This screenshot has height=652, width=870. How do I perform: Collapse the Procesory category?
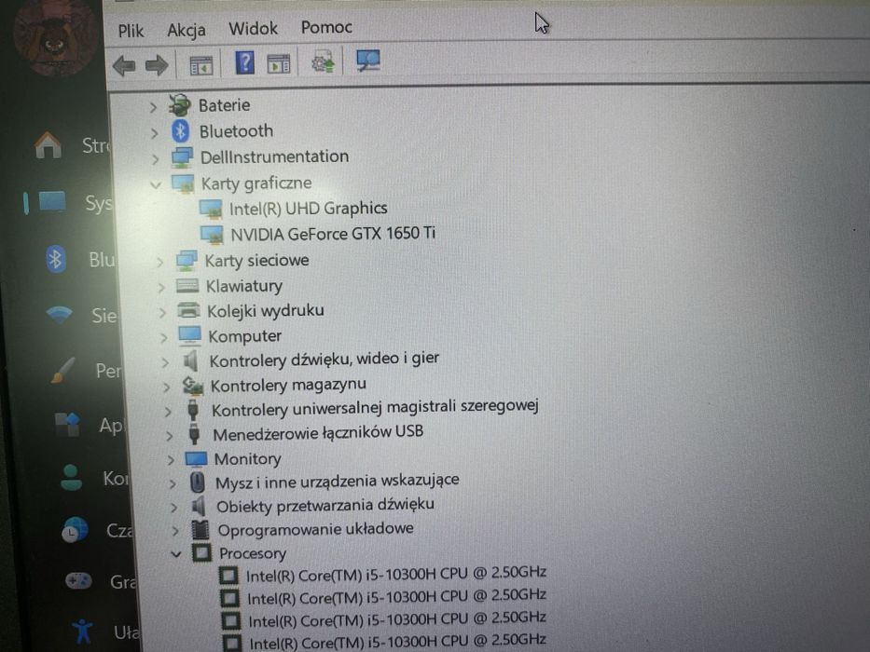pyautogui.click(x=176, y=554)
